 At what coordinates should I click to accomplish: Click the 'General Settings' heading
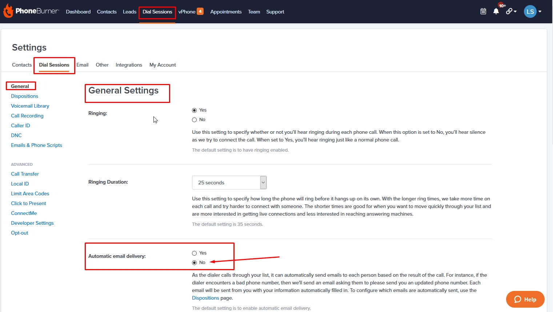[x=124, y=91]
